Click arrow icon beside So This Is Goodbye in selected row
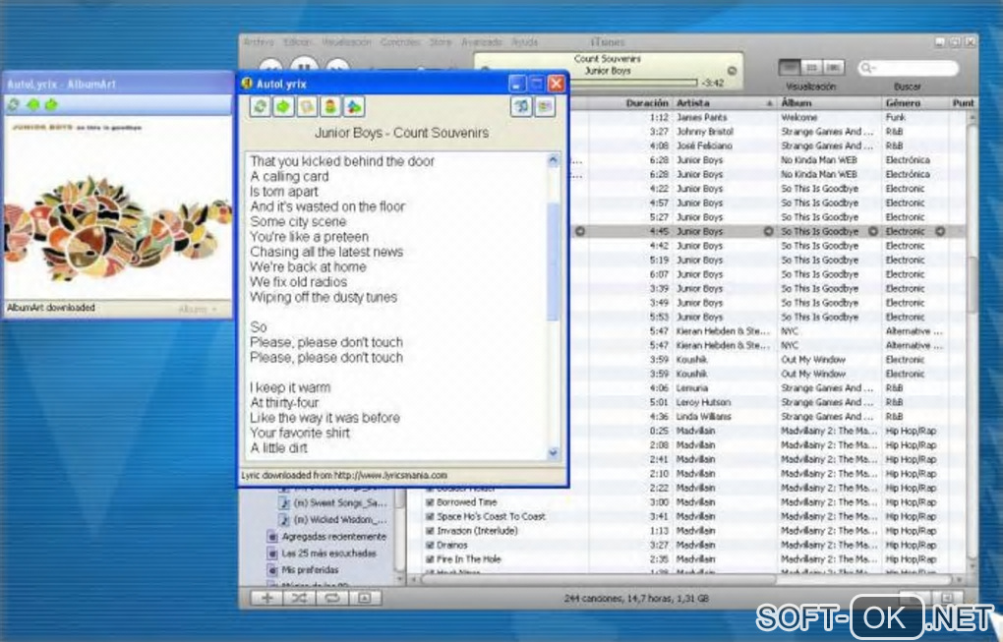 point(872,231)
